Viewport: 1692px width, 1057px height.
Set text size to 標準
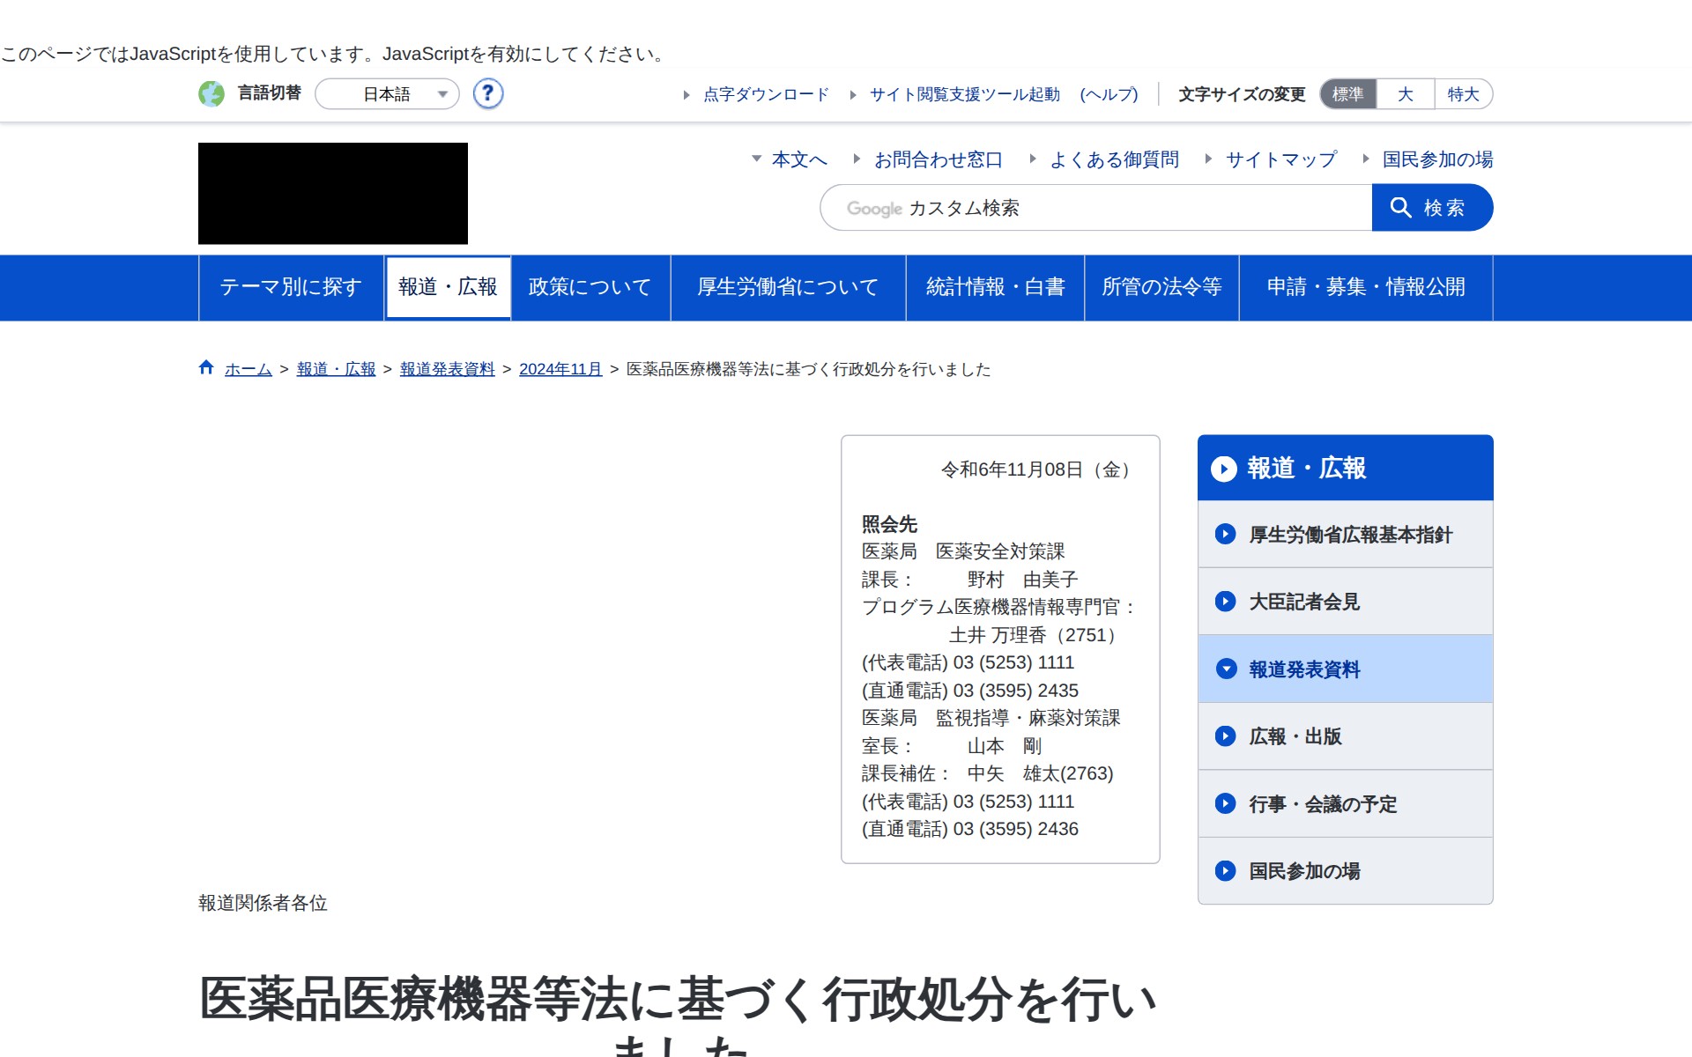(x=1347, y=94)
